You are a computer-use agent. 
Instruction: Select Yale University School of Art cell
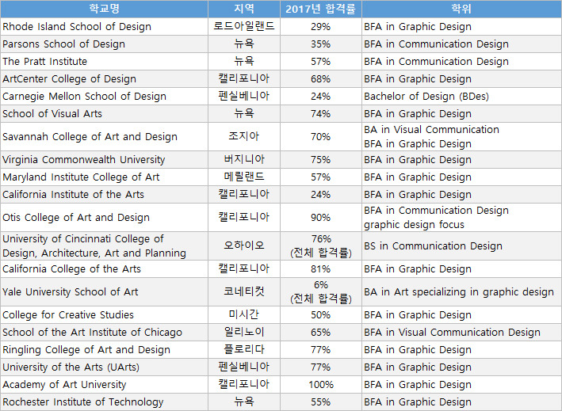pyautogui.click(x=104, y=291)
